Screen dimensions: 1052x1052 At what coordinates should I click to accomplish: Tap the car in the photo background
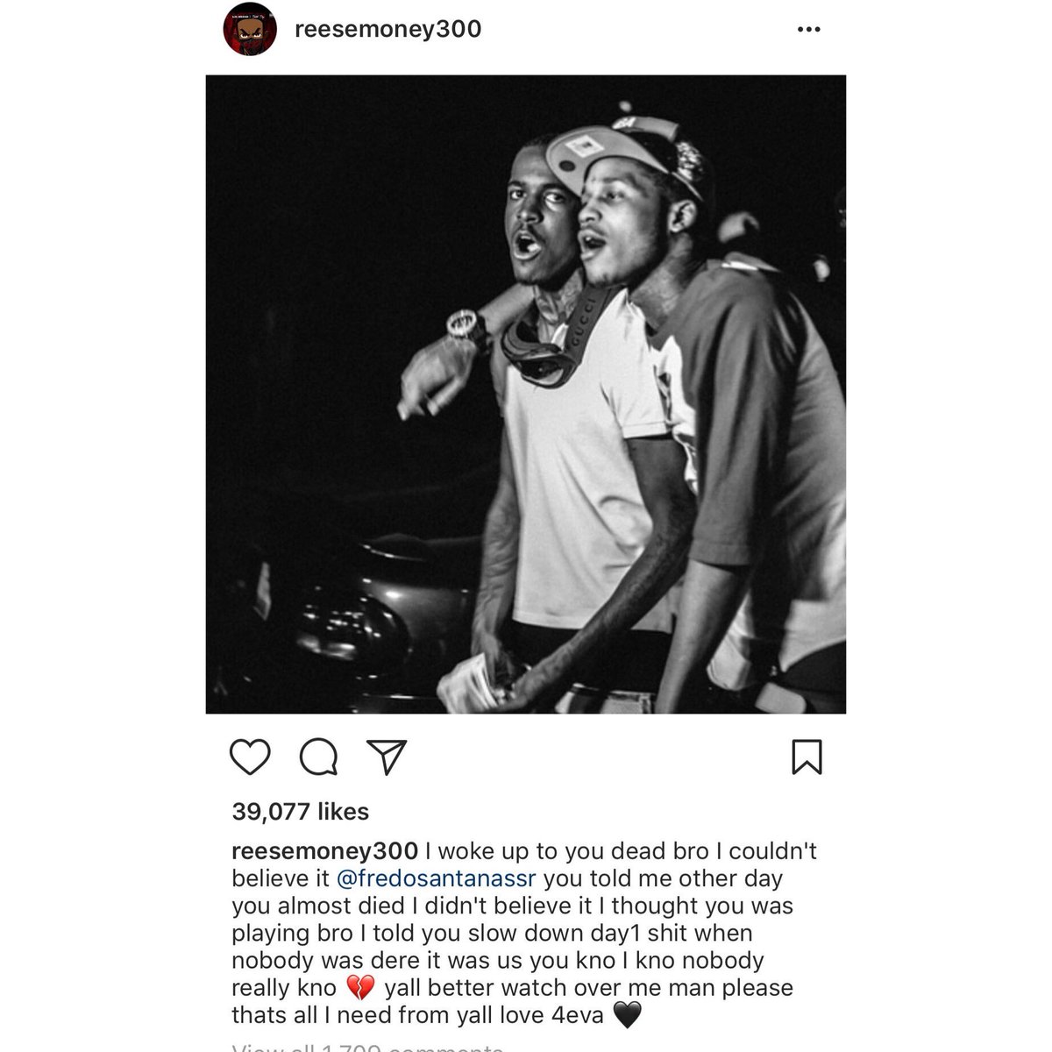point(351,605)
